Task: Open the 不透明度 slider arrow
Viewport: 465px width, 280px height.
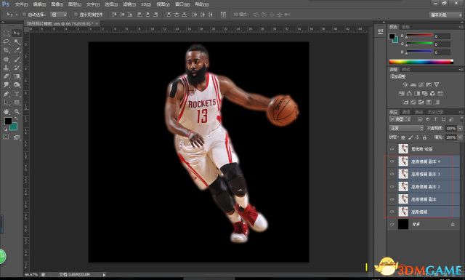Action: (460, 128)
